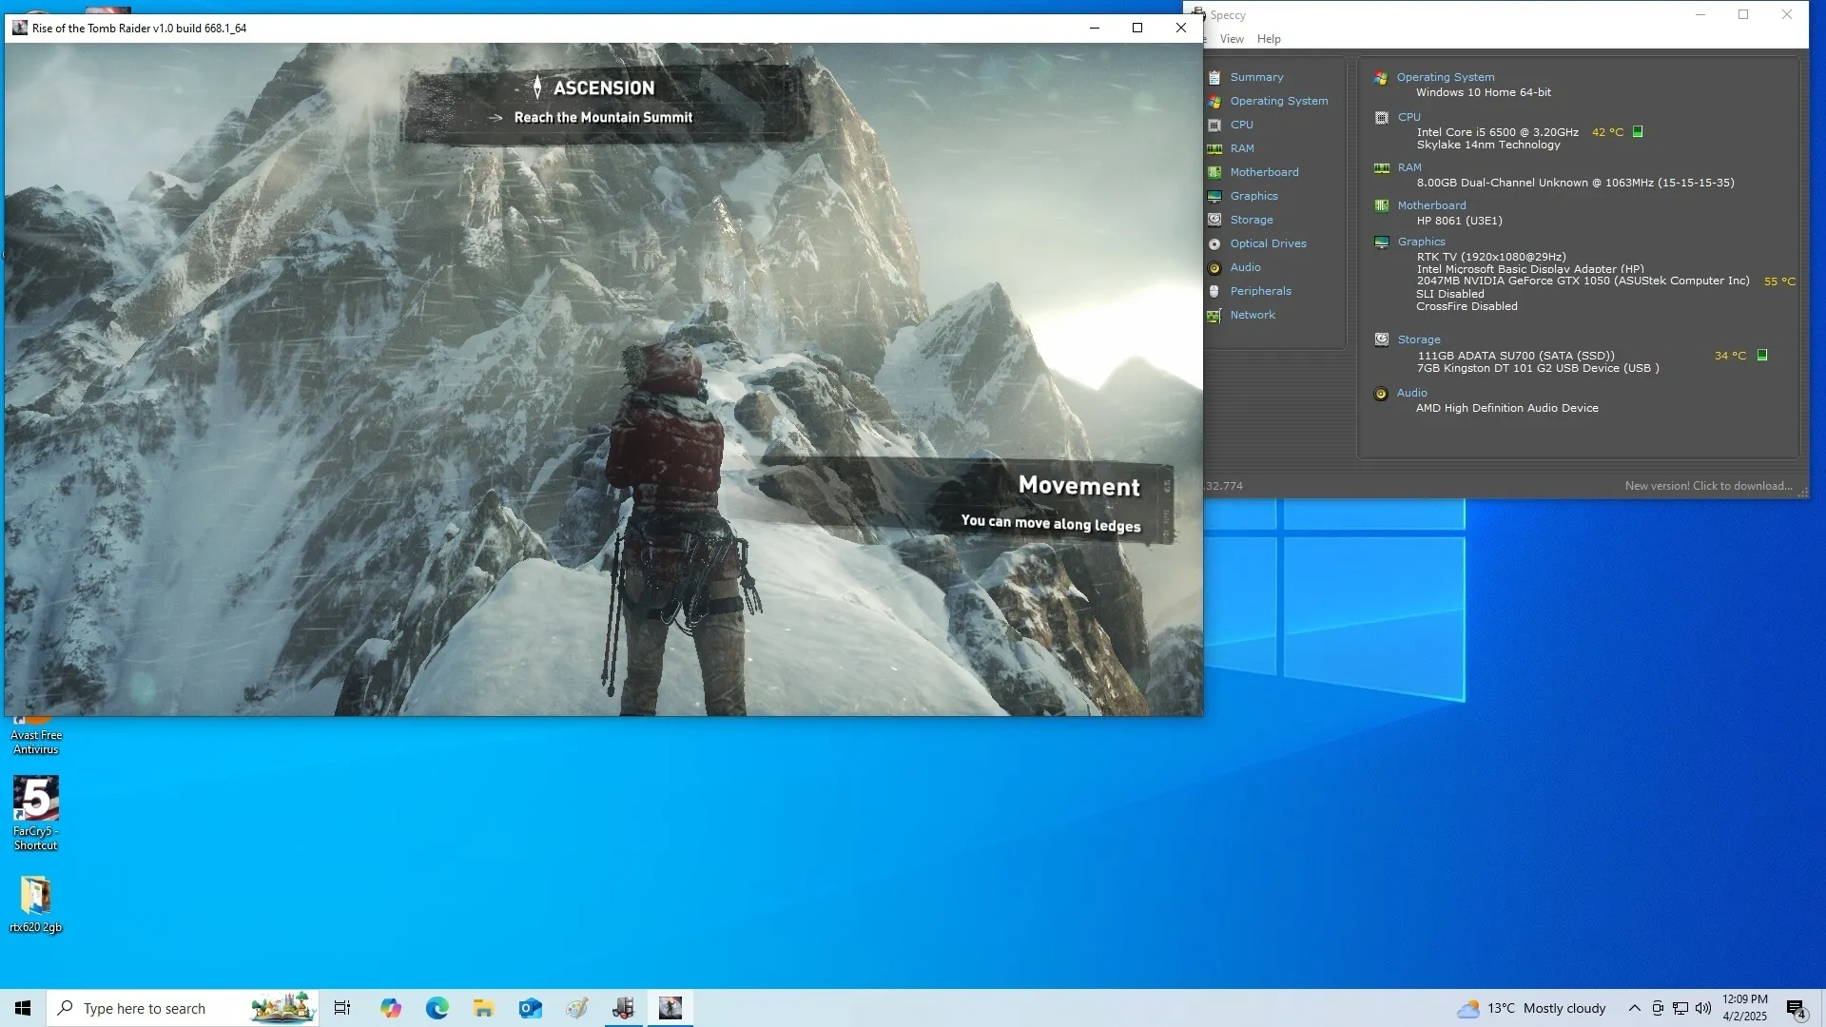Launch Copilot from the taskbar
Screen dimensions: 1826x1027
pos(390,1008)
